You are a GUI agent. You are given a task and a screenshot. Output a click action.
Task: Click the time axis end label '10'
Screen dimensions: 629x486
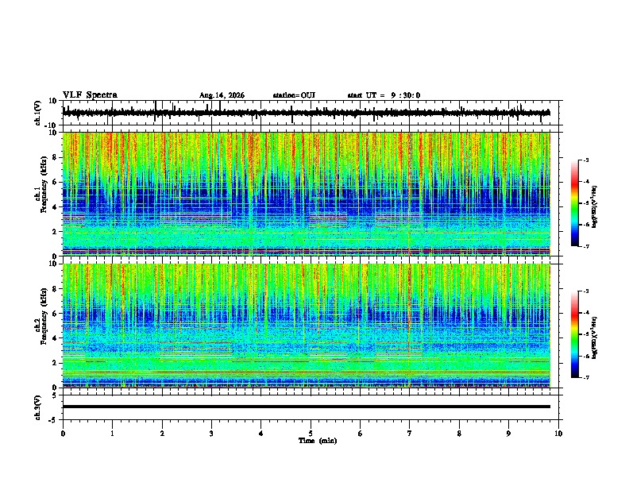tap(558, 434)
